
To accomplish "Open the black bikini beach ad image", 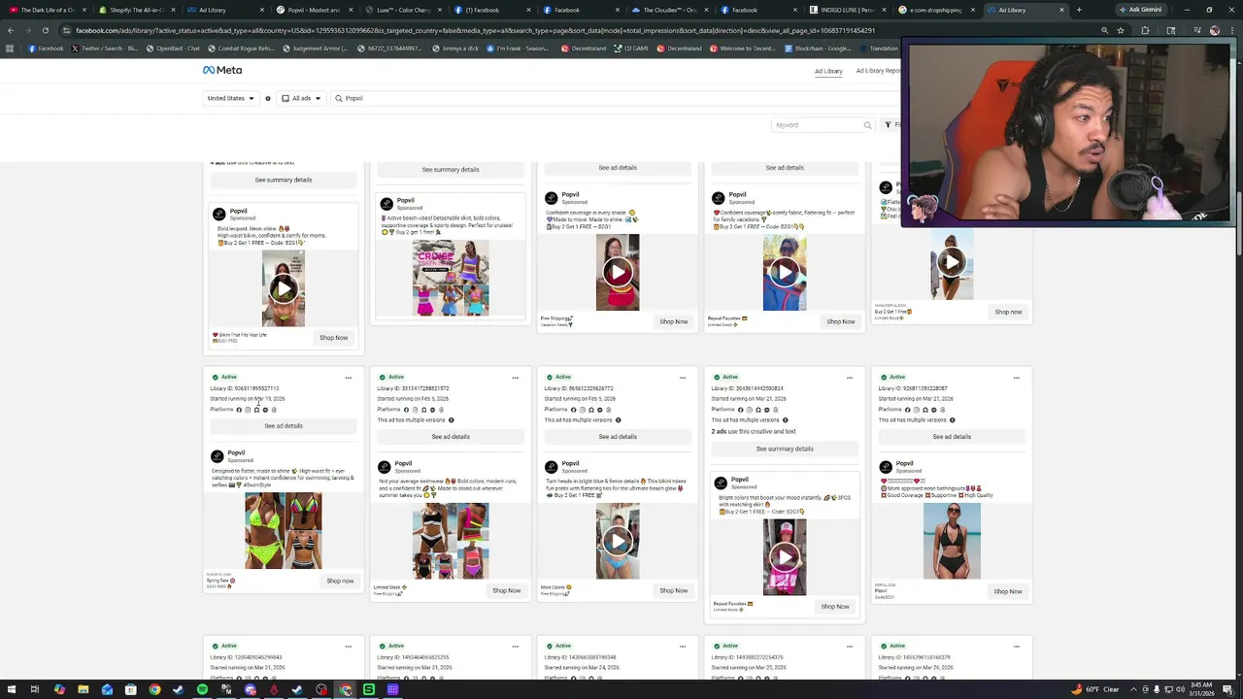I will click(x=952, y=541).
